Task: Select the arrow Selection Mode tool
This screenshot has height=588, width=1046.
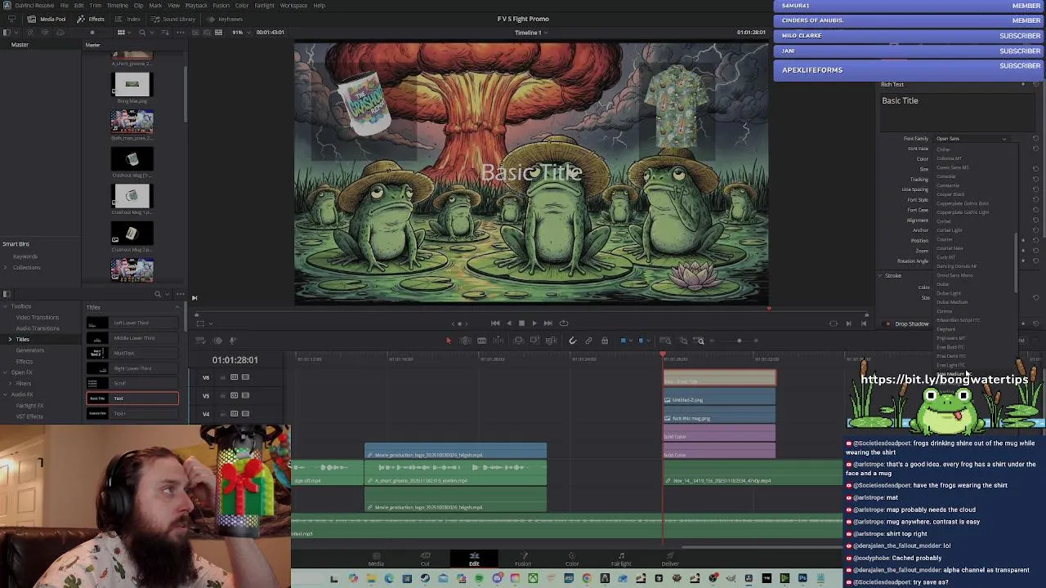Action: pyautogui.click(x=448, y=341)
